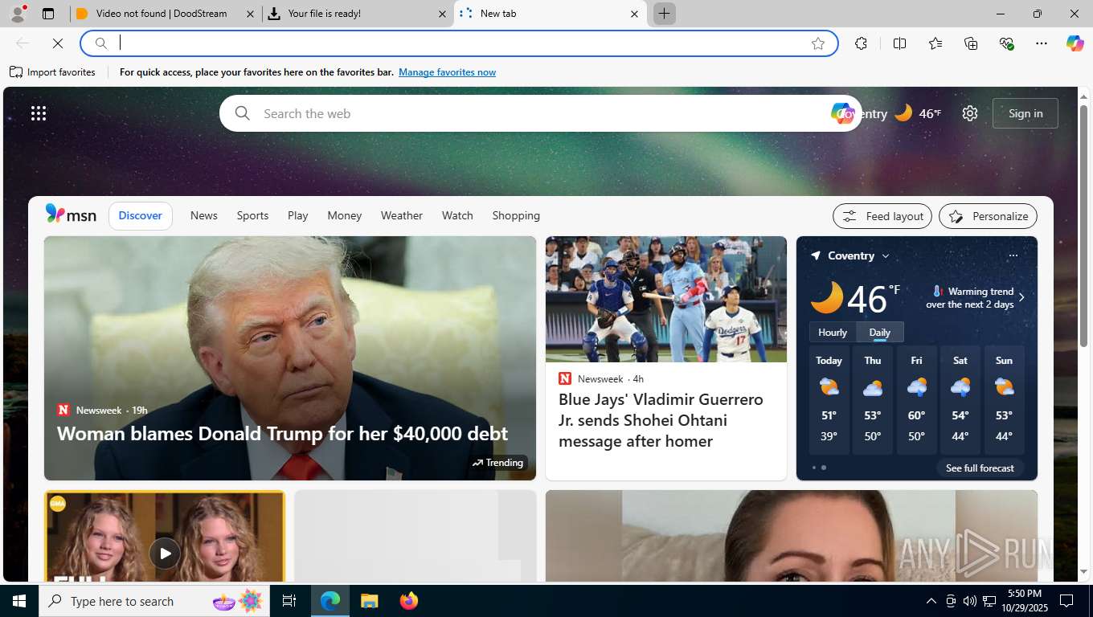Open Task View on taskbar

(x=289, y=601)
